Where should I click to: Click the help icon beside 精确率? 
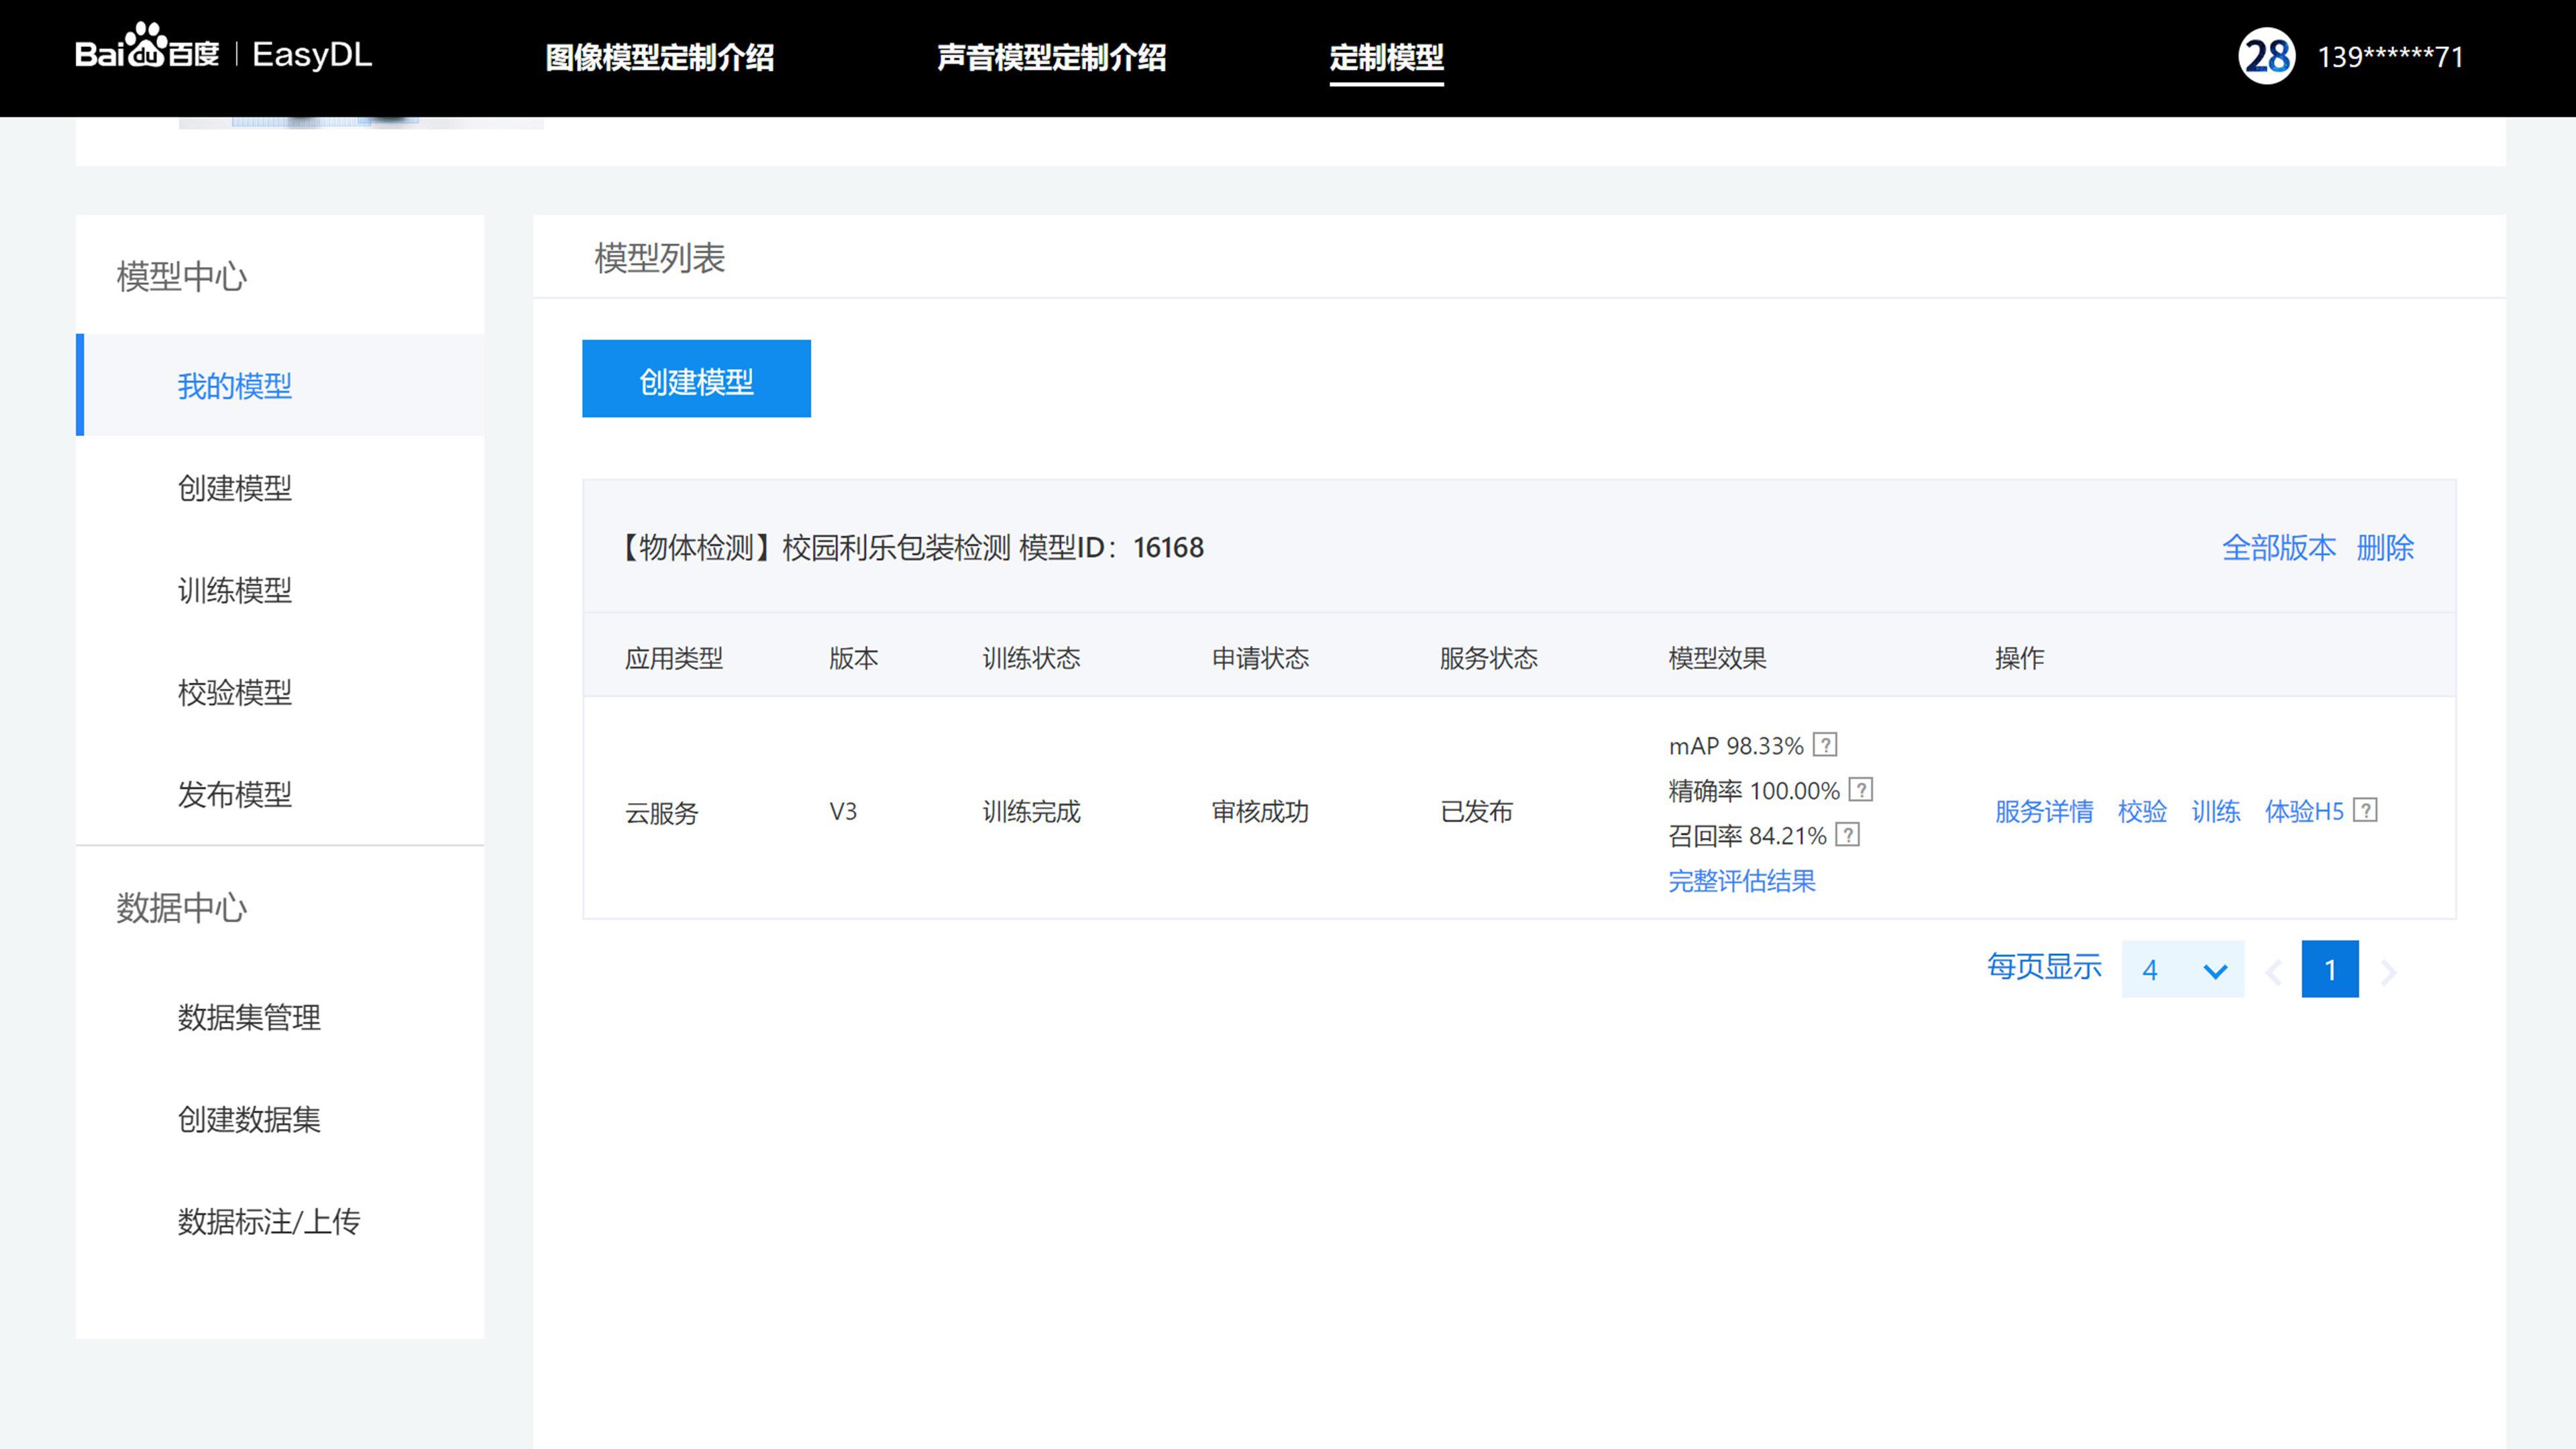[x=1861, y=790]
